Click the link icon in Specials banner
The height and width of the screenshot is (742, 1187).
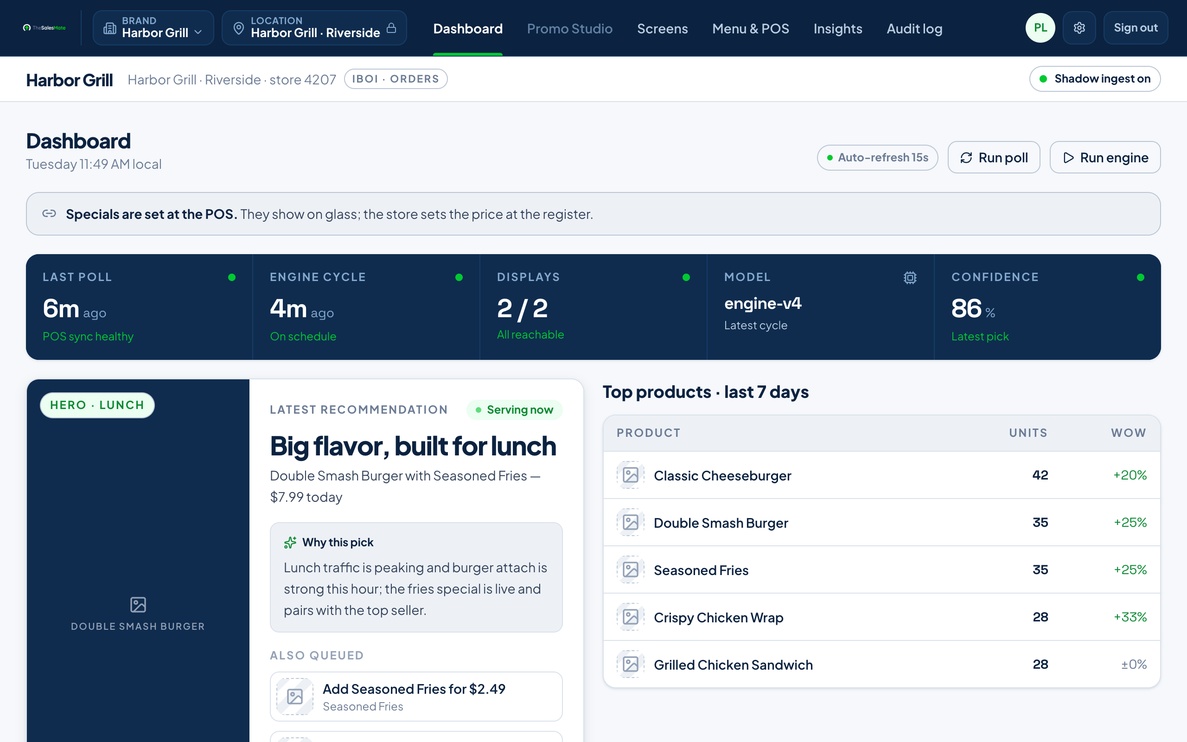49,213
